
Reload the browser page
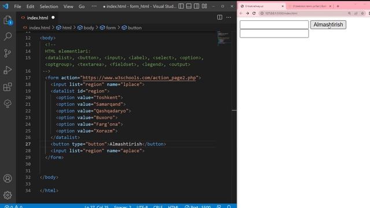[254, 13]
